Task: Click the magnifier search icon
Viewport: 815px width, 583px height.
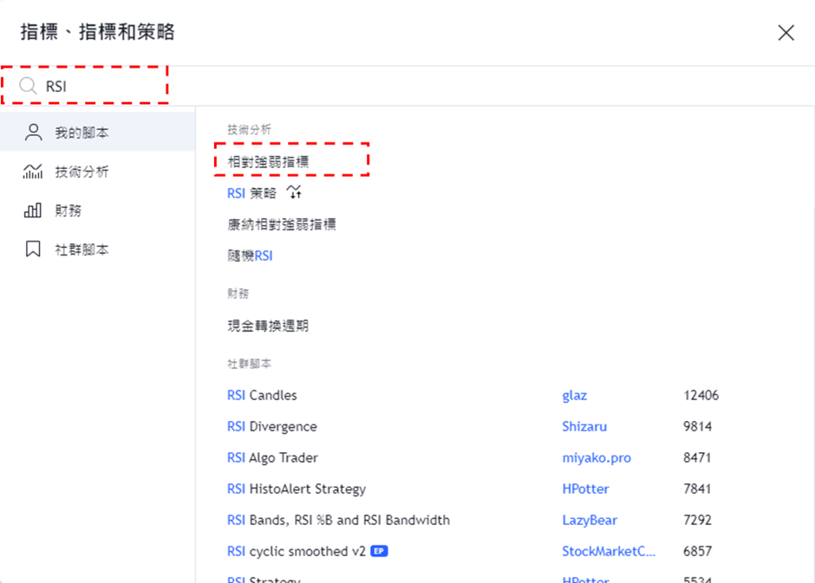Action: [x=28, y=86]
